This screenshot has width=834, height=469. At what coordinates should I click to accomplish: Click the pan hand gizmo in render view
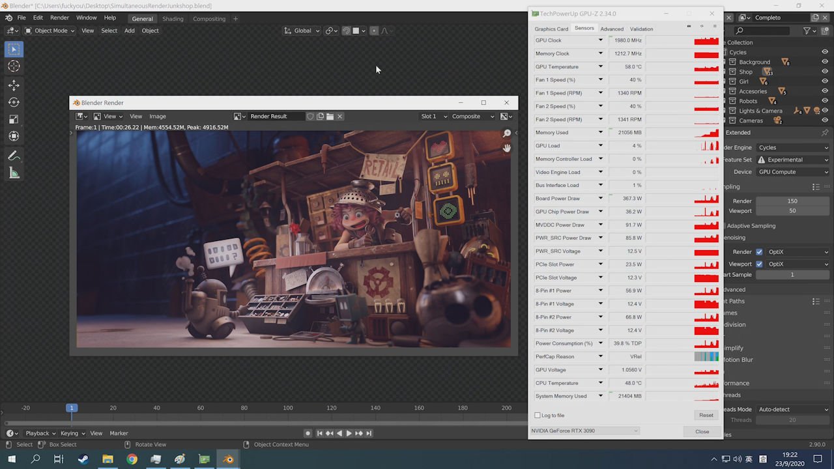pos(507,148)
